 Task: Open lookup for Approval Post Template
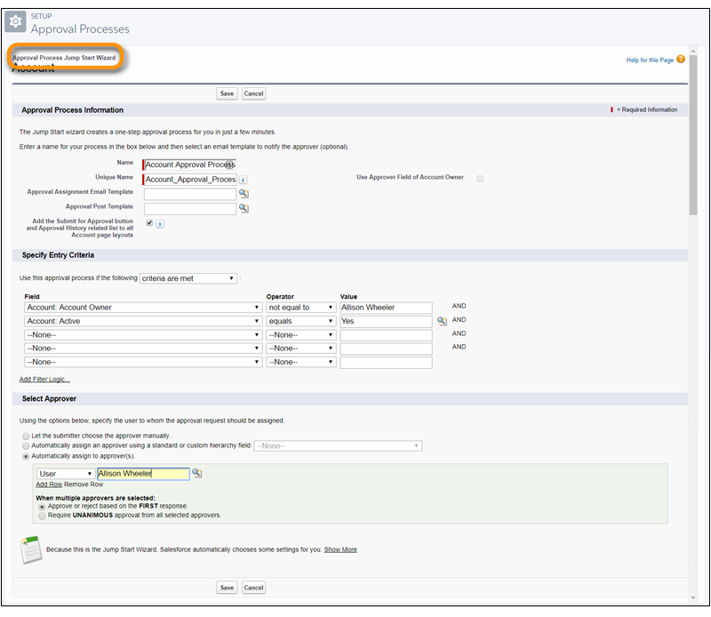[244, 208]
